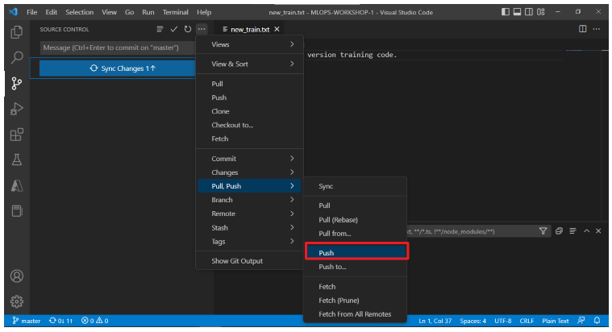Expand the Remote submenu
The width and height of the screenshot is (612, 332).
250,214
